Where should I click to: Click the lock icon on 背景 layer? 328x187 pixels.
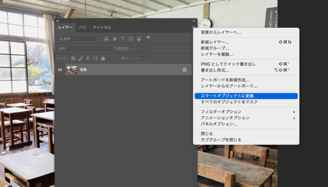(x=184, y=70)
